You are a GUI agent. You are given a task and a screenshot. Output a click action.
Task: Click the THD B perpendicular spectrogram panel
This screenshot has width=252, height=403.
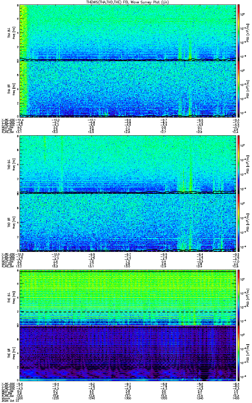[127, 165]
